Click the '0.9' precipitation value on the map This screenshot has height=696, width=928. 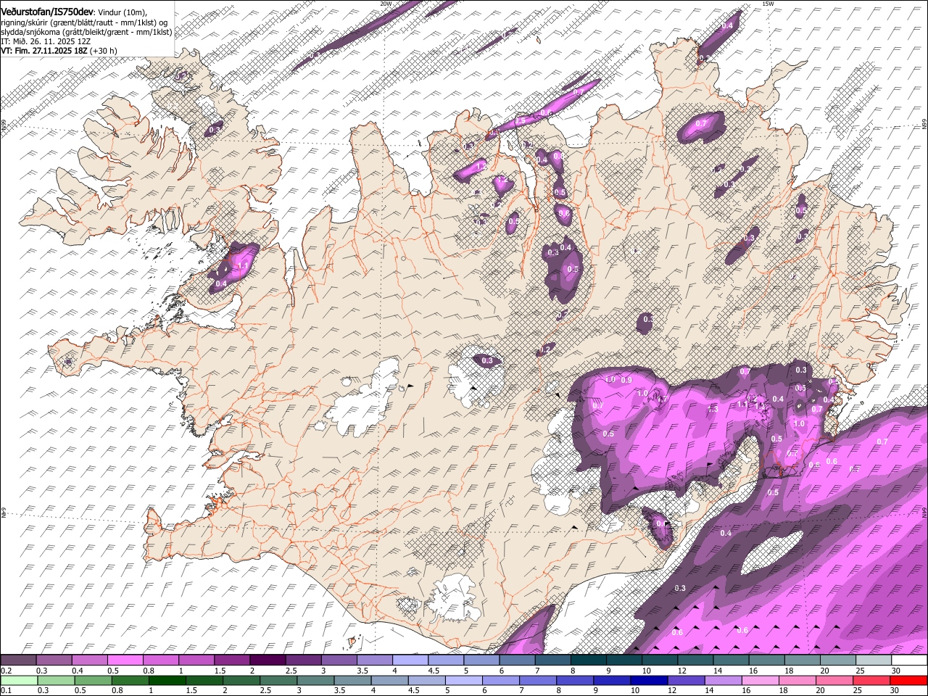(x=626, y=380)
